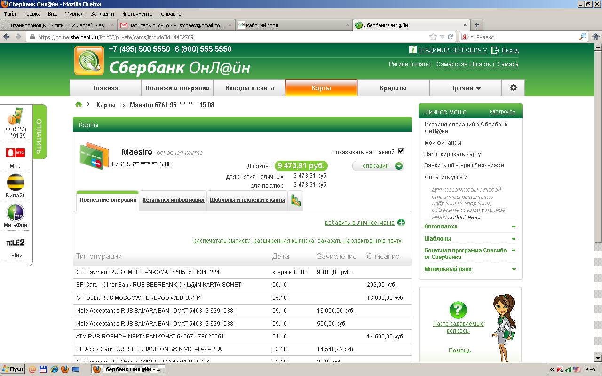Open the graphic statement tab icon
The width and height of the screenshot is (602, 376).
tap(295, 201)
